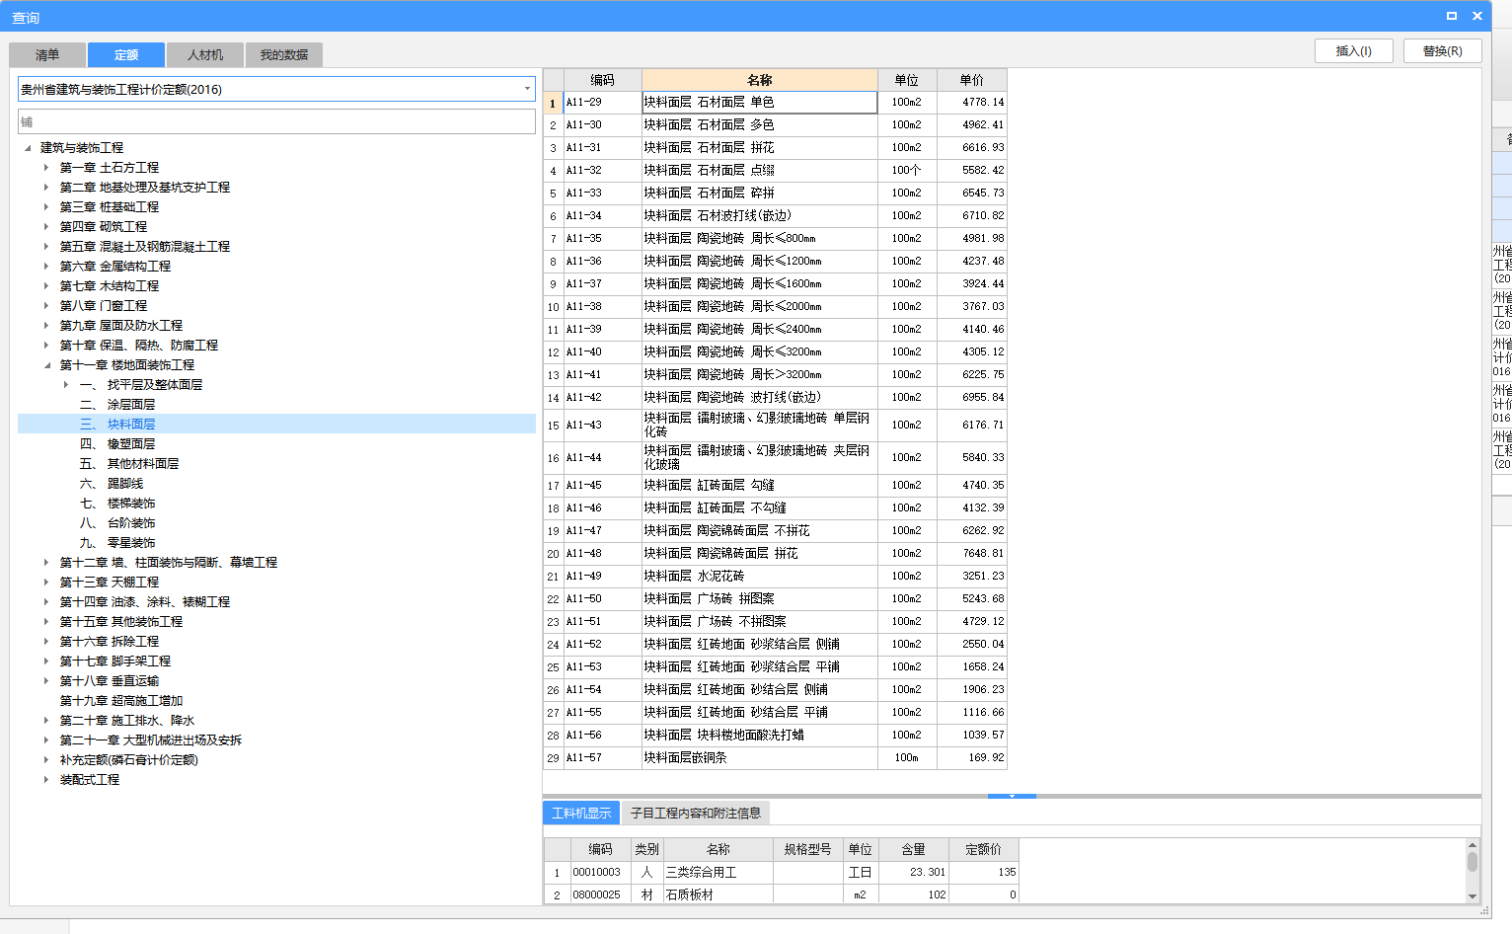Image resolution: width=1512 pixels, height=934 pixels.
Task: Click 三类综合用工 row in labor table
Action: point(781,873)
